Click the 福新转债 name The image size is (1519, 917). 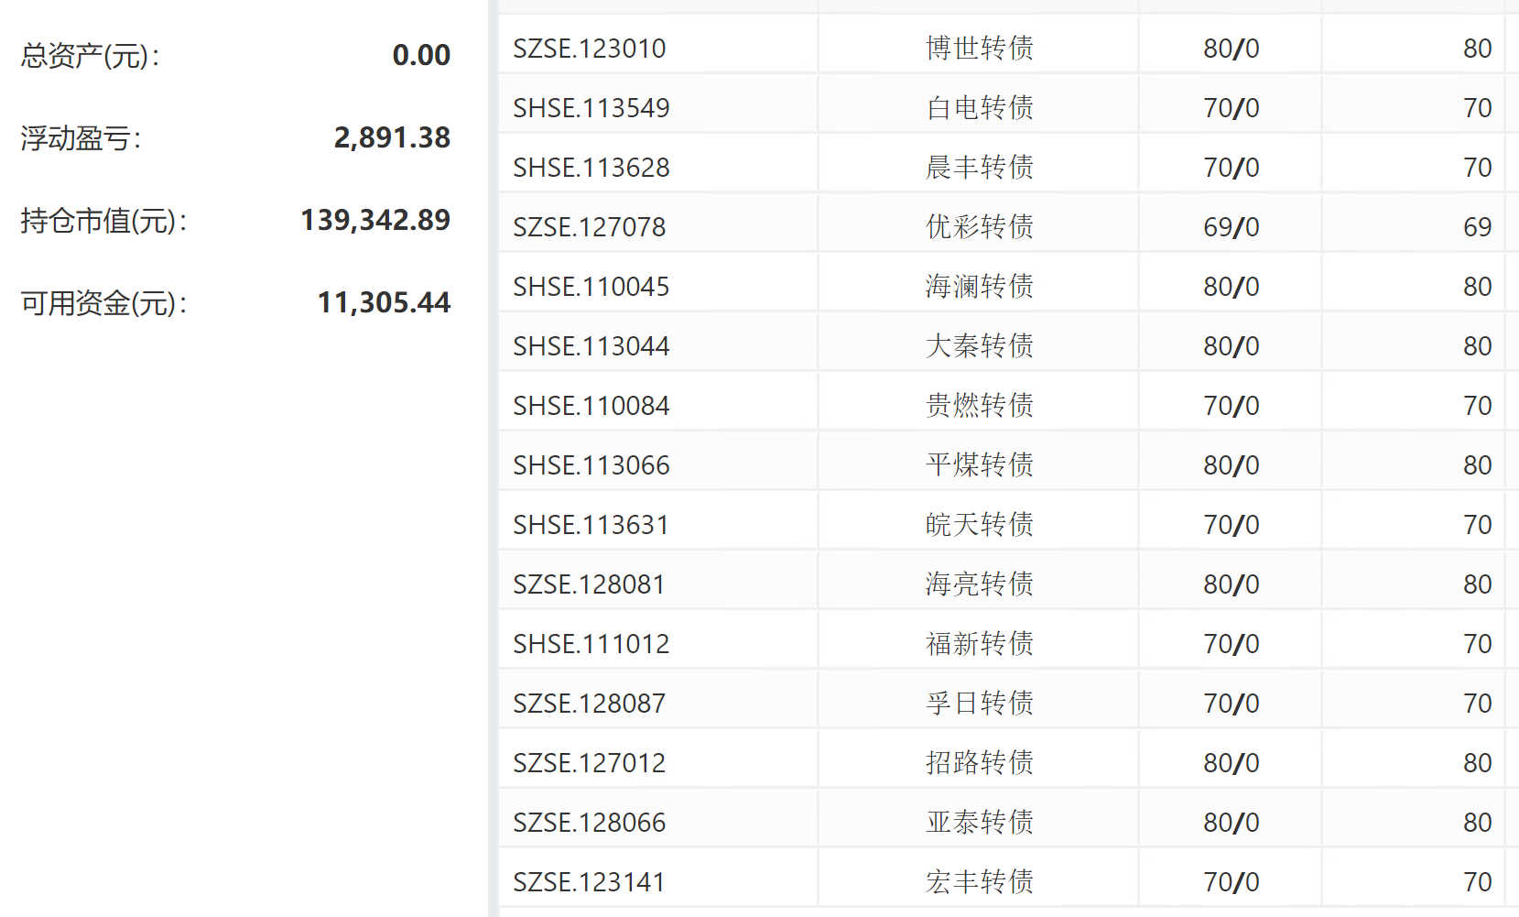pos(979,644)
